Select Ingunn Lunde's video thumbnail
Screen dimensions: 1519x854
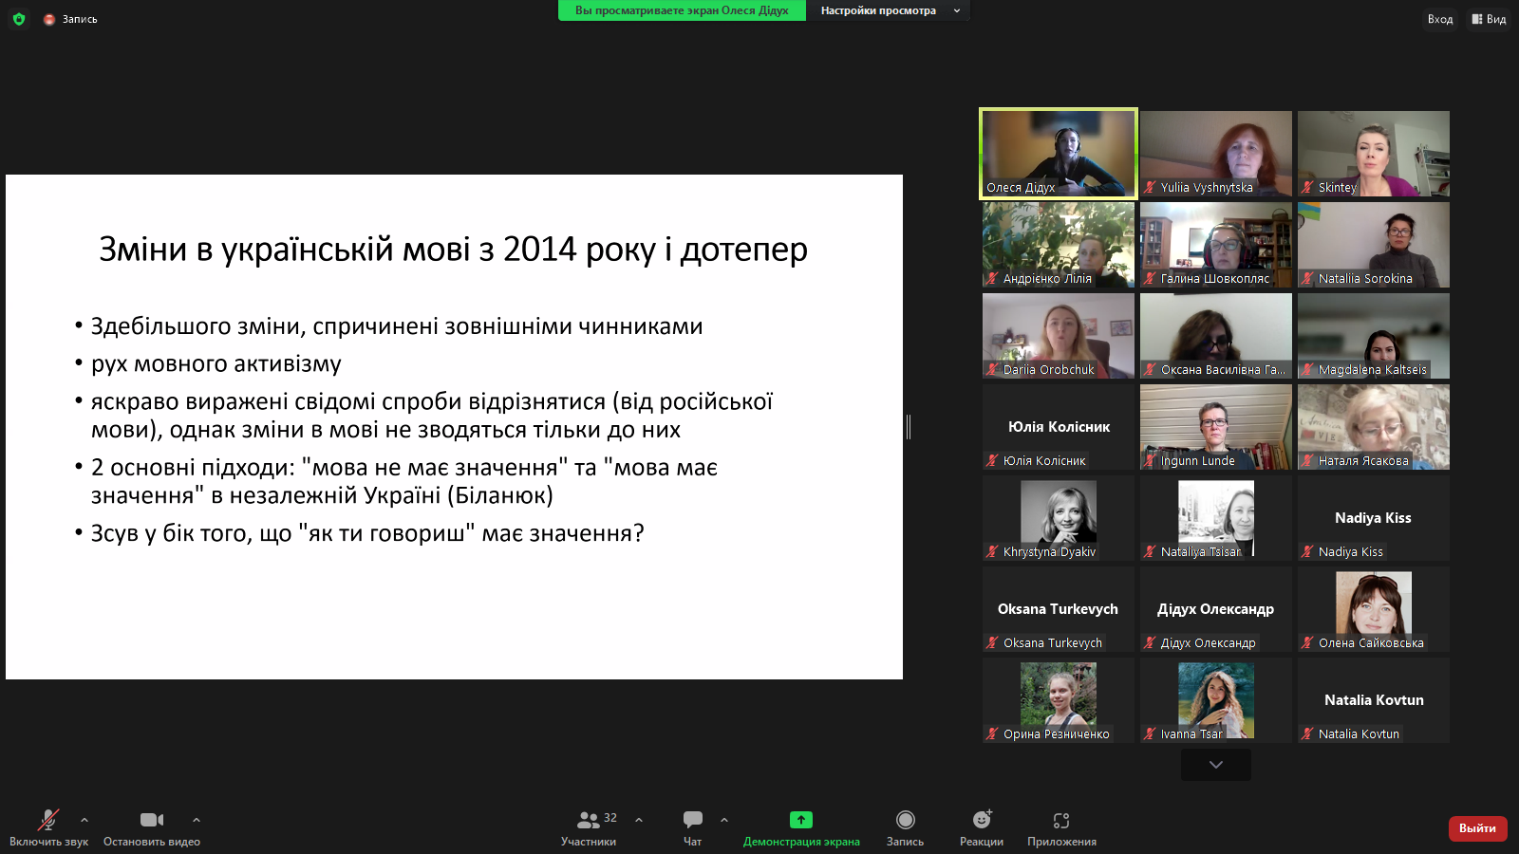(1215, 426)
